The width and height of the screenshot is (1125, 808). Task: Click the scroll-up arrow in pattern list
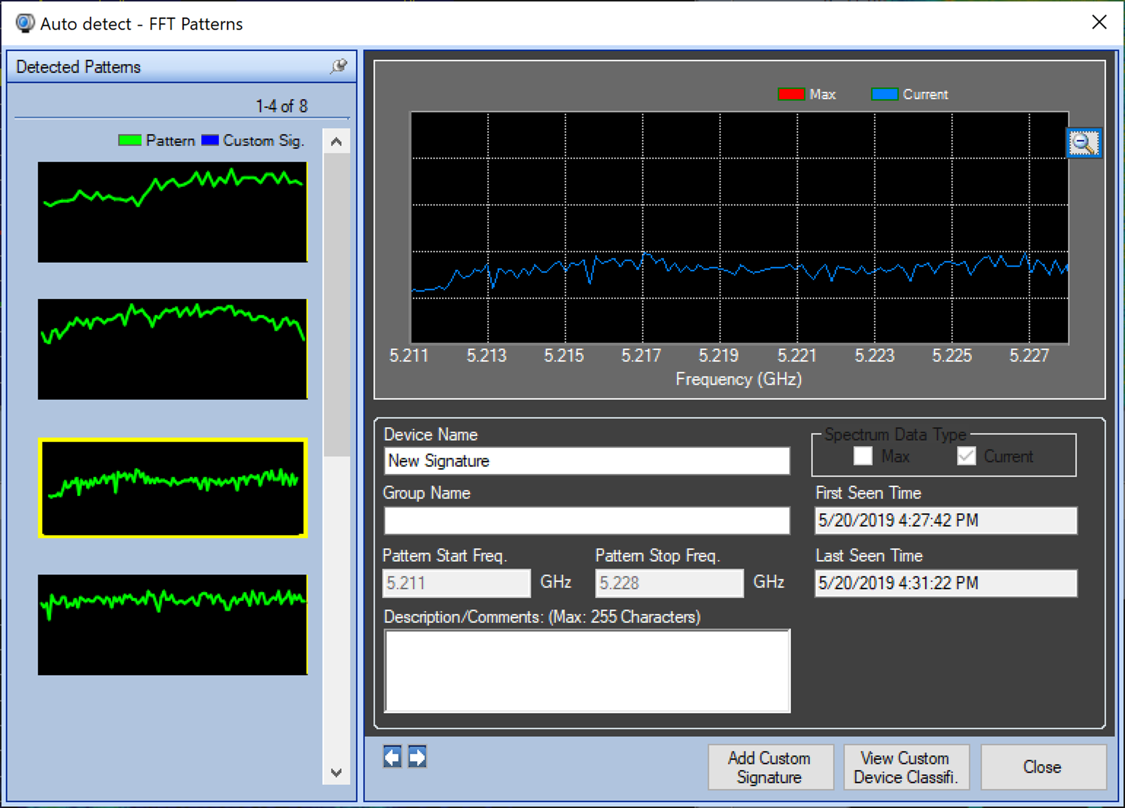(x=336, y=142)
